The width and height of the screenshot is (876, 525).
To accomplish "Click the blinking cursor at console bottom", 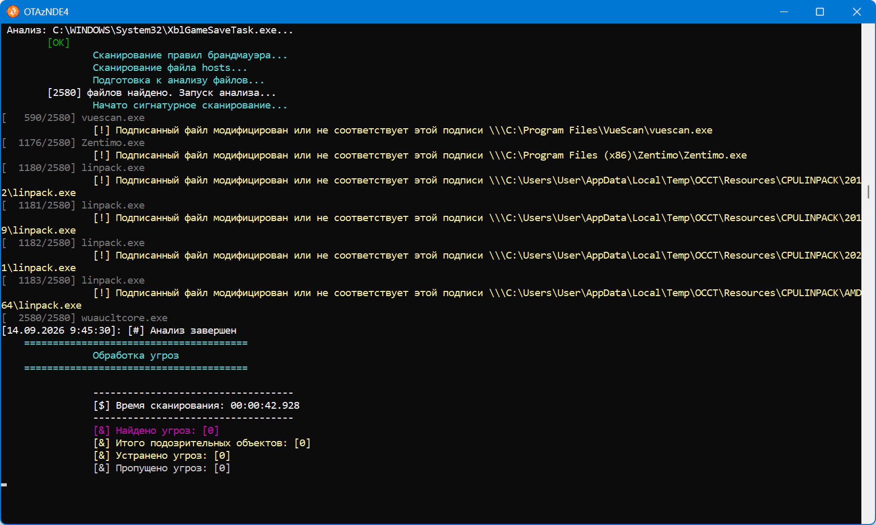I will pos(4,485).
